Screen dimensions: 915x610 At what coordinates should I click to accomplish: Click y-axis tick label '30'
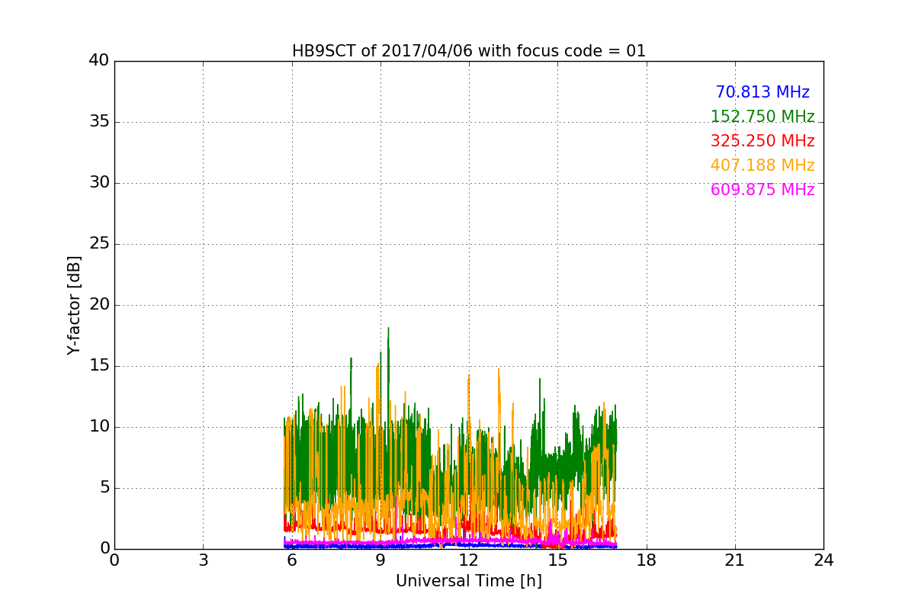point(99,183)
